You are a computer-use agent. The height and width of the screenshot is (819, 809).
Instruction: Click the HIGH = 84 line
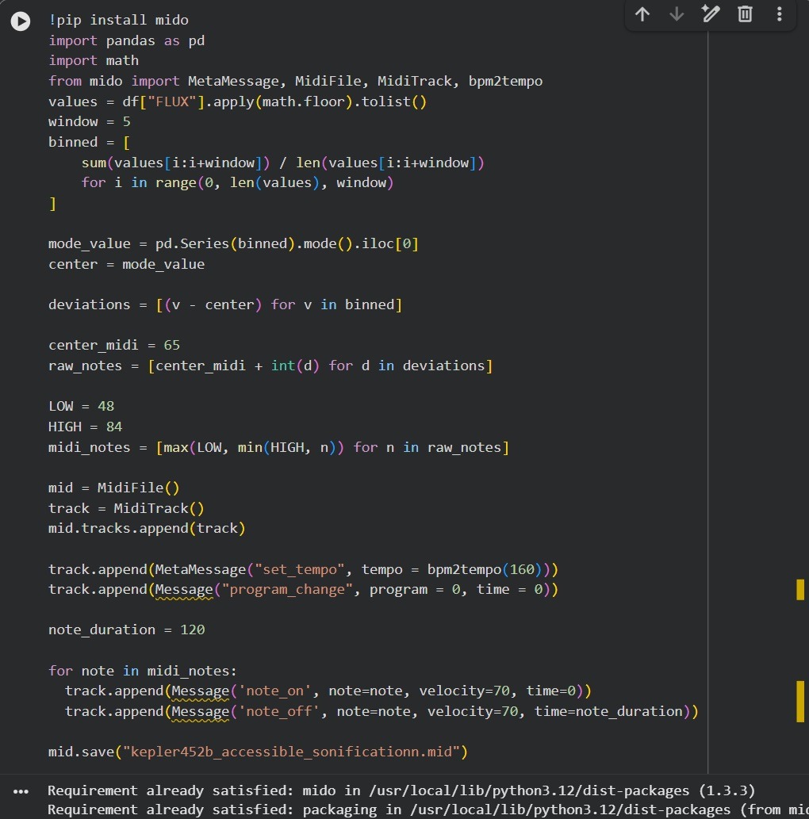[x=86, y=427]
